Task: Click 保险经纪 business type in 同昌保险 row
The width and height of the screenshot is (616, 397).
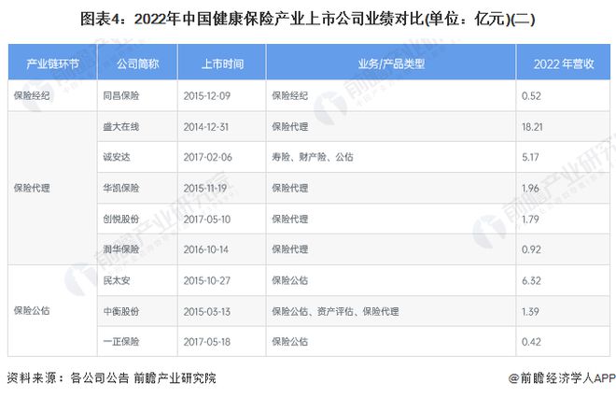Action: pos(290,95)
